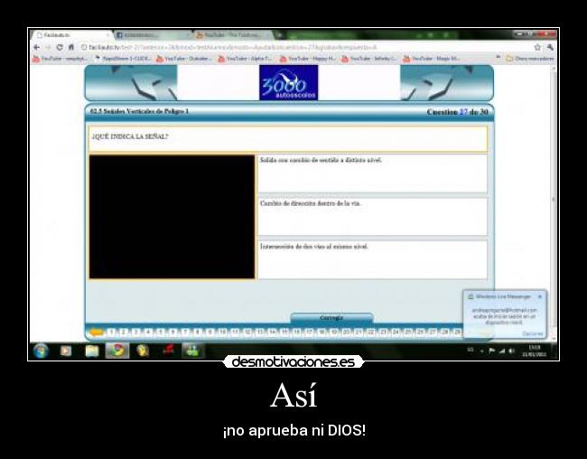Pick answer "Intersección de dos vías al mismo nivel"
This screenshot has width=587, height=459.
coord(371,259)
